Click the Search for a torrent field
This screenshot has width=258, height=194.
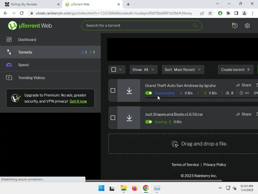[x=142, y=26]
